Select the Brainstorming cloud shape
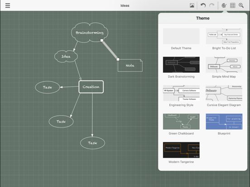250x187 pixels. tap(90, 33)
